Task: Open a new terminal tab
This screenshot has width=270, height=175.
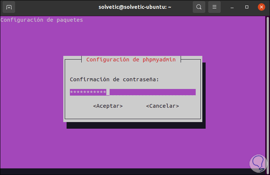Action: pyautogui.click(x=9, y=7)
